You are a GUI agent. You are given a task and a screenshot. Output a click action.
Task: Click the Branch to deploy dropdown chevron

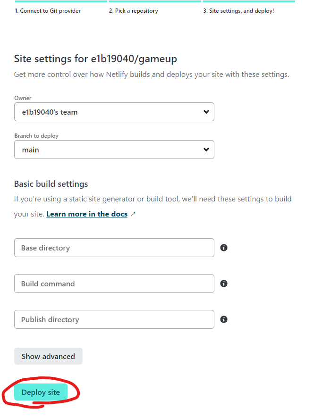(x=206, y=150)
